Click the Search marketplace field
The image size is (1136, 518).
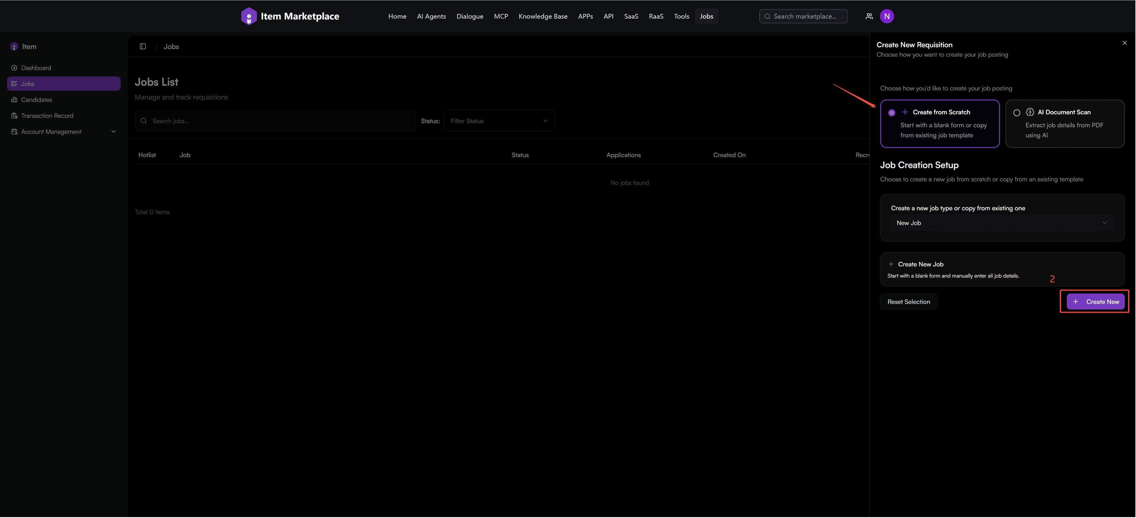[x=804, y=16]
